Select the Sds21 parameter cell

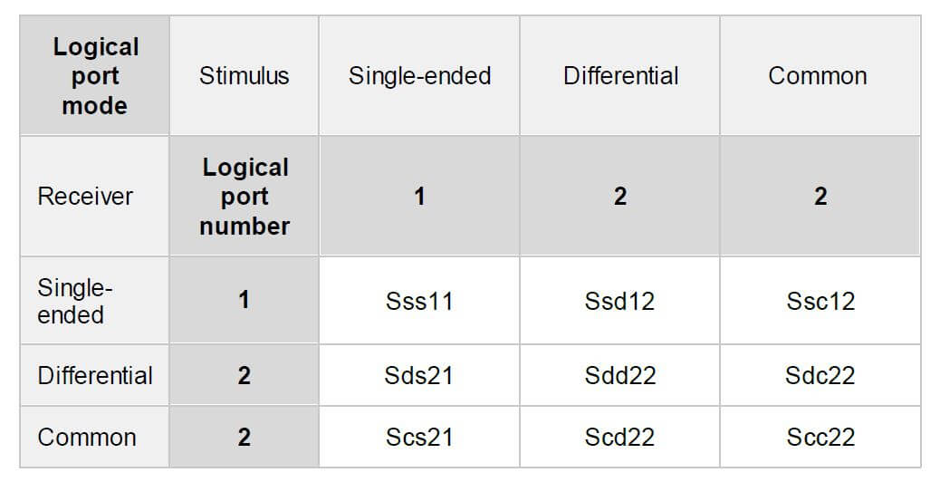(x=419, y=375)
